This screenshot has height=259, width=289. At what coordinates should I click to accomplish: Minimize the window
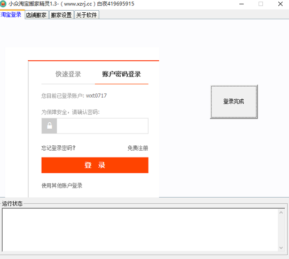pos(241,4)
